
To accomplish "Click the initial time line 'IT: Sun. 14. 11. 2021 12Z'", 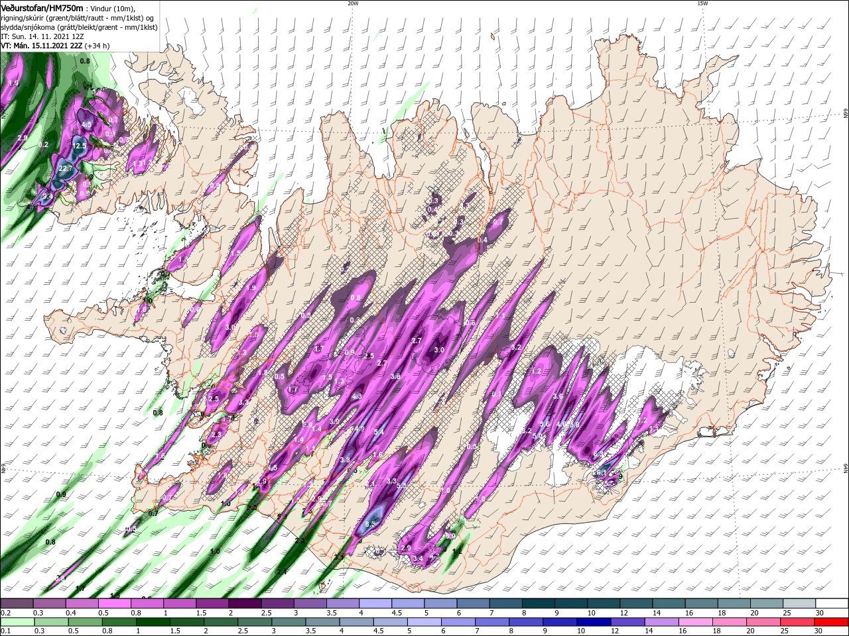I will click(x=44, y=36).
